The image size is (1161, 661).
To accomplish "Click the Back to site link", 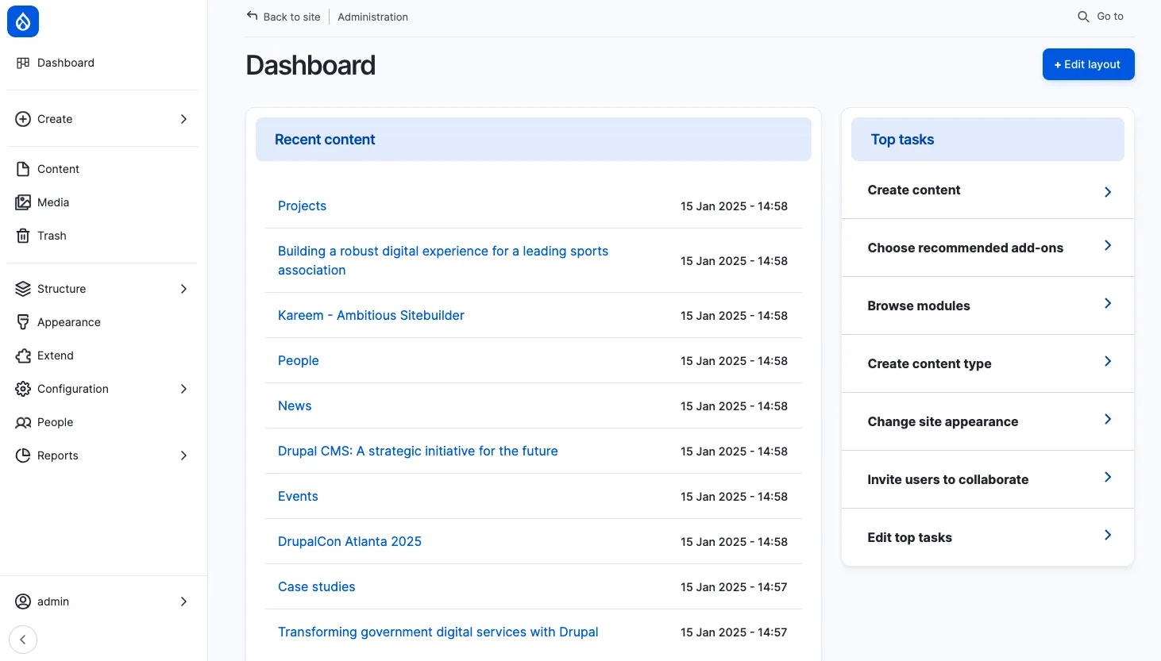I will click(x=291, y=17).
